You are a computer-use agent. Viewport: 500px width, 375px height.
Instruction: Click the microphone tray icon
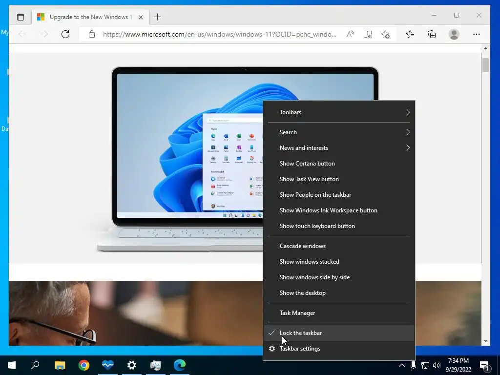(x=413, y=365)
